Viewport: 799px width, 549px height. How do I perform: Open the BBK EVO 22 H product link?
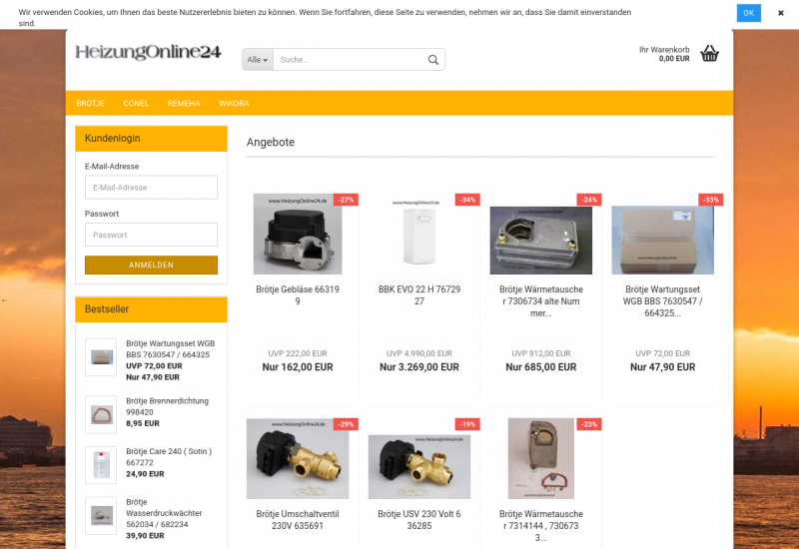419,295
